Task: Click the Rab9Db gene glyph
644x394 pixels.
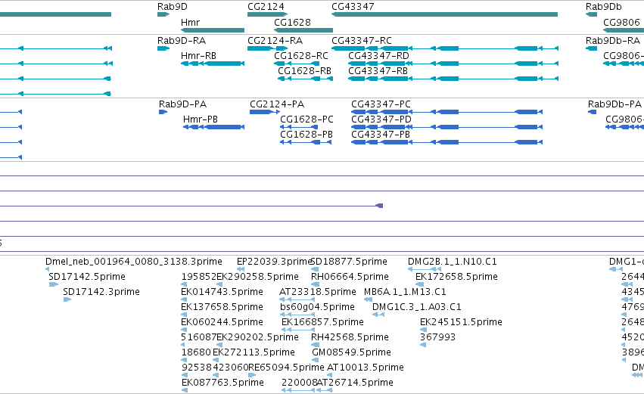Action: (x=592, y=14)
